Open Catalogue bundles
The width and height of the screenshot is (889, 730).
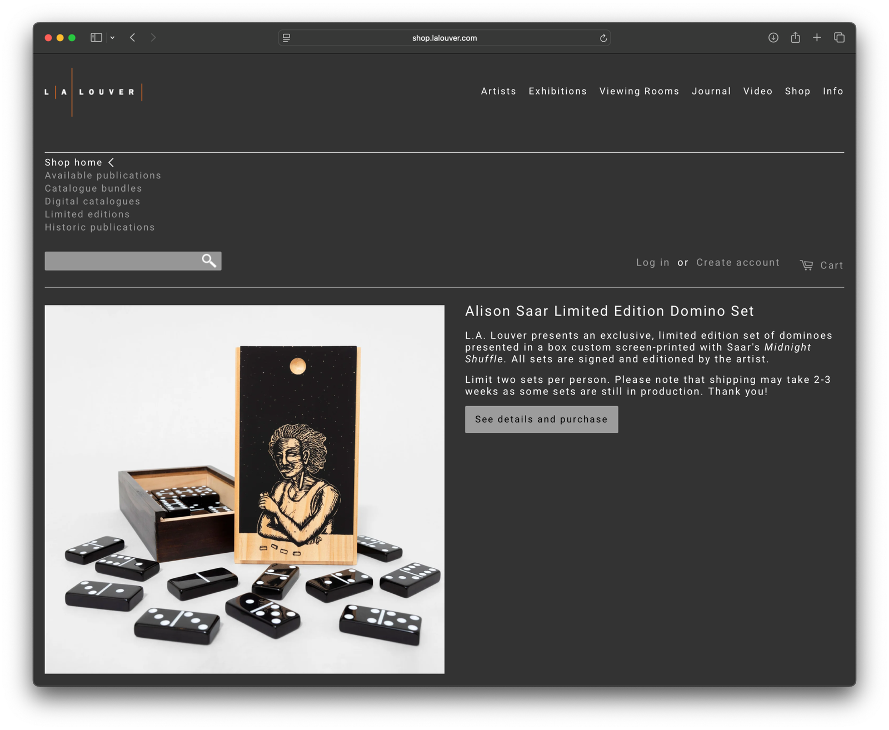(x=93, y=188)
